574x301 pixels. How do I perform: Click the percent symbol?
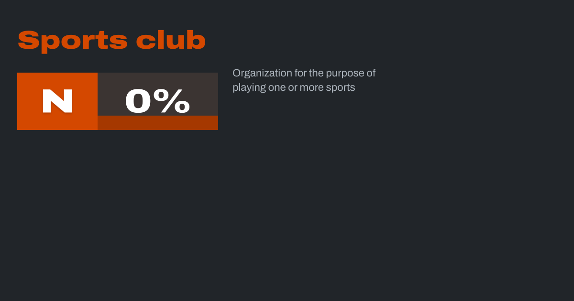174,101
